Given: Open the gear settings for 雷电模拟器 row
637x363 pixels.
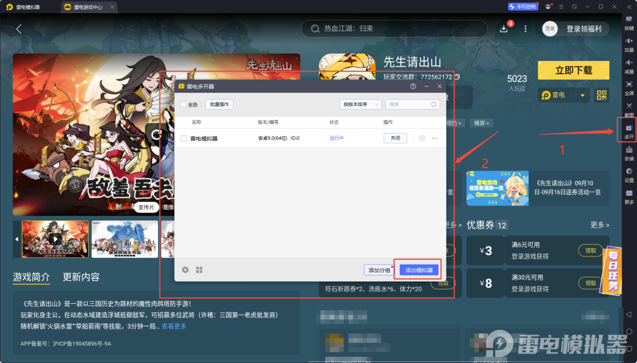Looking at the screenshot, I should pyautogui.click(x=422, y=138).
